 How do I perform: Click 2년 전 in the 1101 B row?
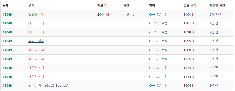pyautogui.click(x=214, y=23)
